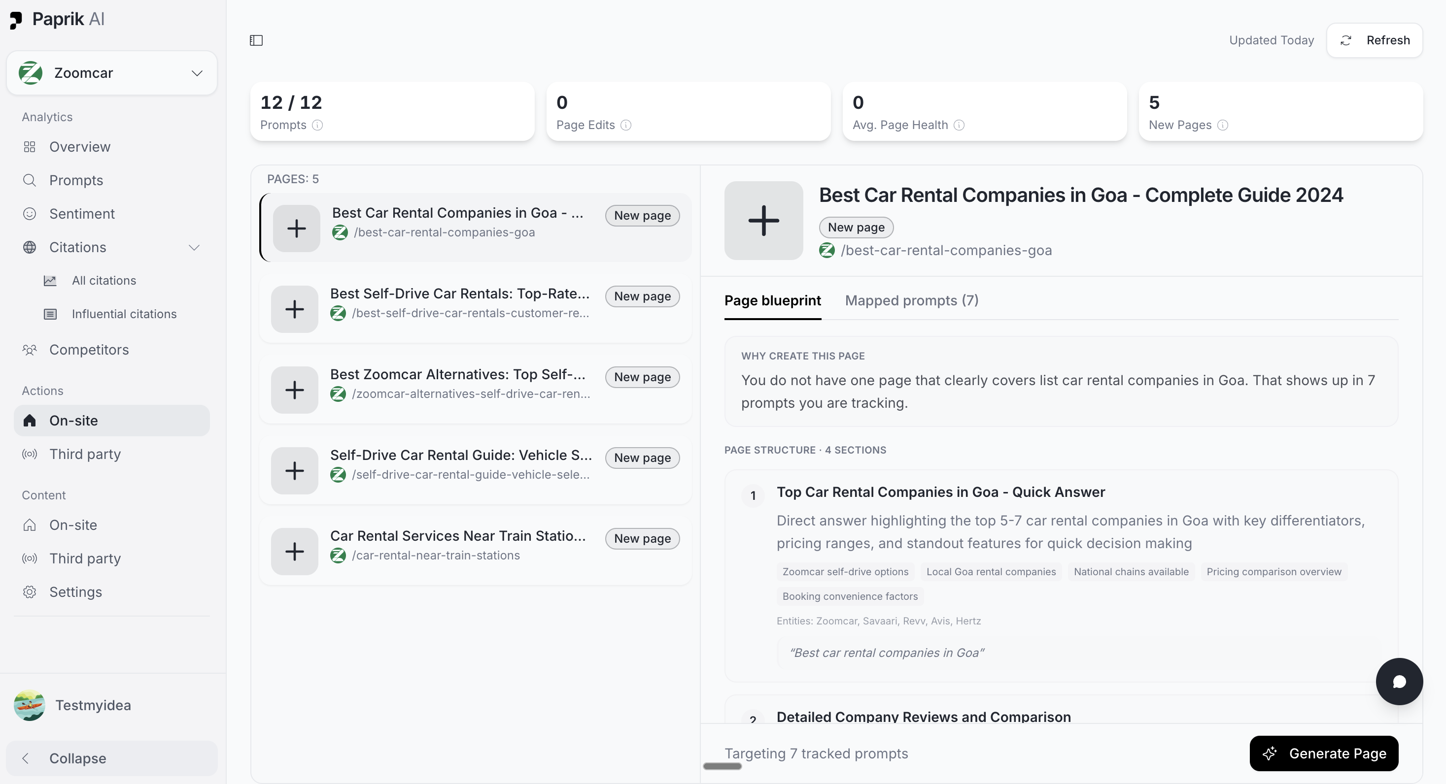Click the Zoomcar self-drive options tag
This screenshot has width=1446, height=784.
pyautogui.click(x=845, y=572)
